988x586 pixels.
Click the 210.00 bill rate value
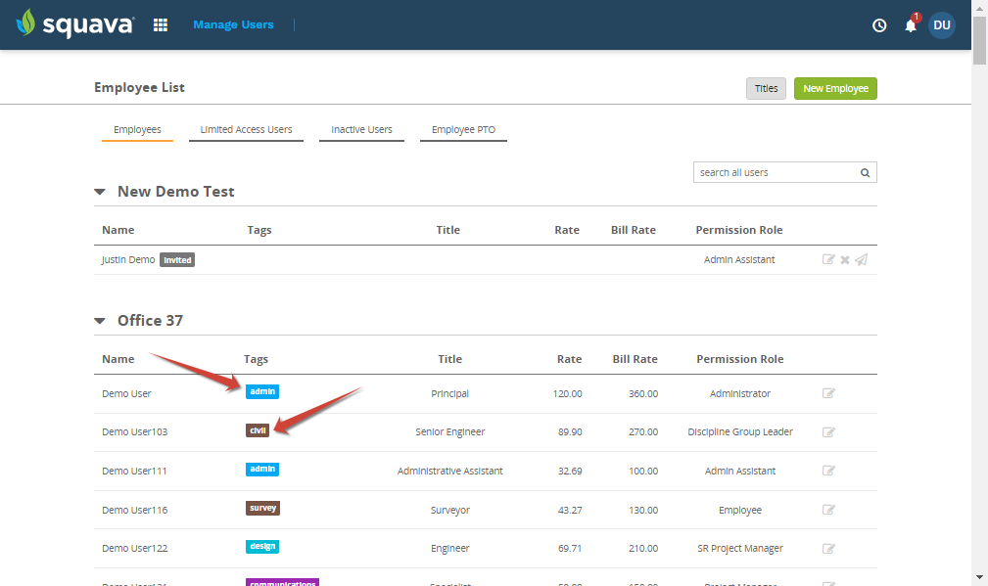[x=642, y=548]
